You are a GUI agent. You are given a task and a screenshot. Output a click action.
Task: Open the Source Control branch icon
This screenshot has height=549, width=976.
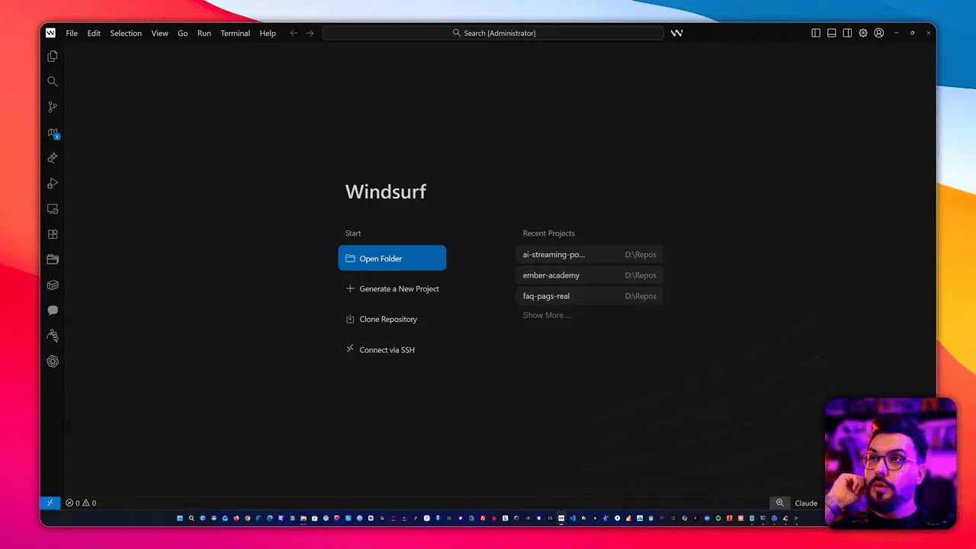(53, 108)
